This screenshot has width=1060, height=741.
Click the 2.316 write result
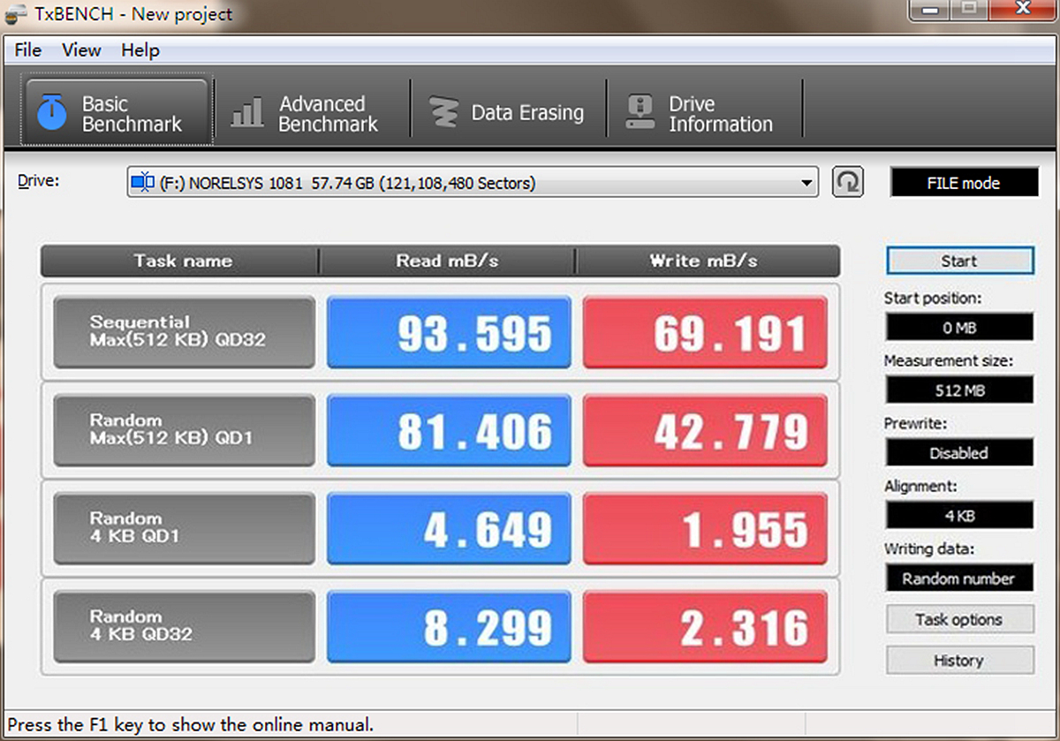[705, 626]
